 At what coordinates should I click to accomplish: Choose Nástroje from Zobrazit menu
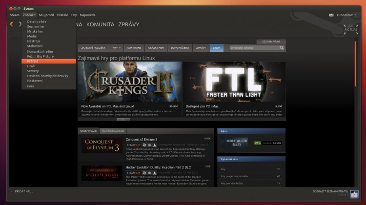coord(48,41)
